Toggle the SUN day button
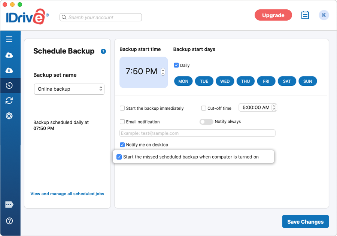Screen dimensions: 337x236 307,81
